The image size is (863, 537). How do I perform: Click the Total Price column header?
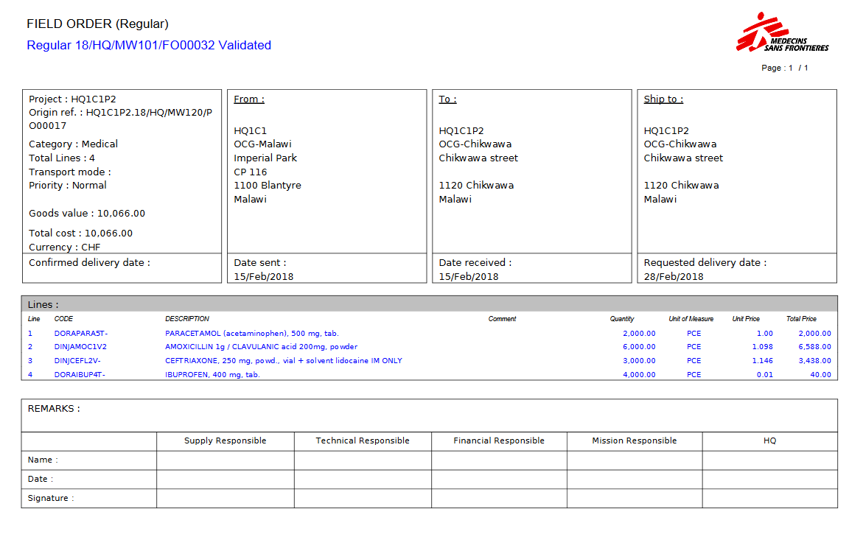coord(800,319)
